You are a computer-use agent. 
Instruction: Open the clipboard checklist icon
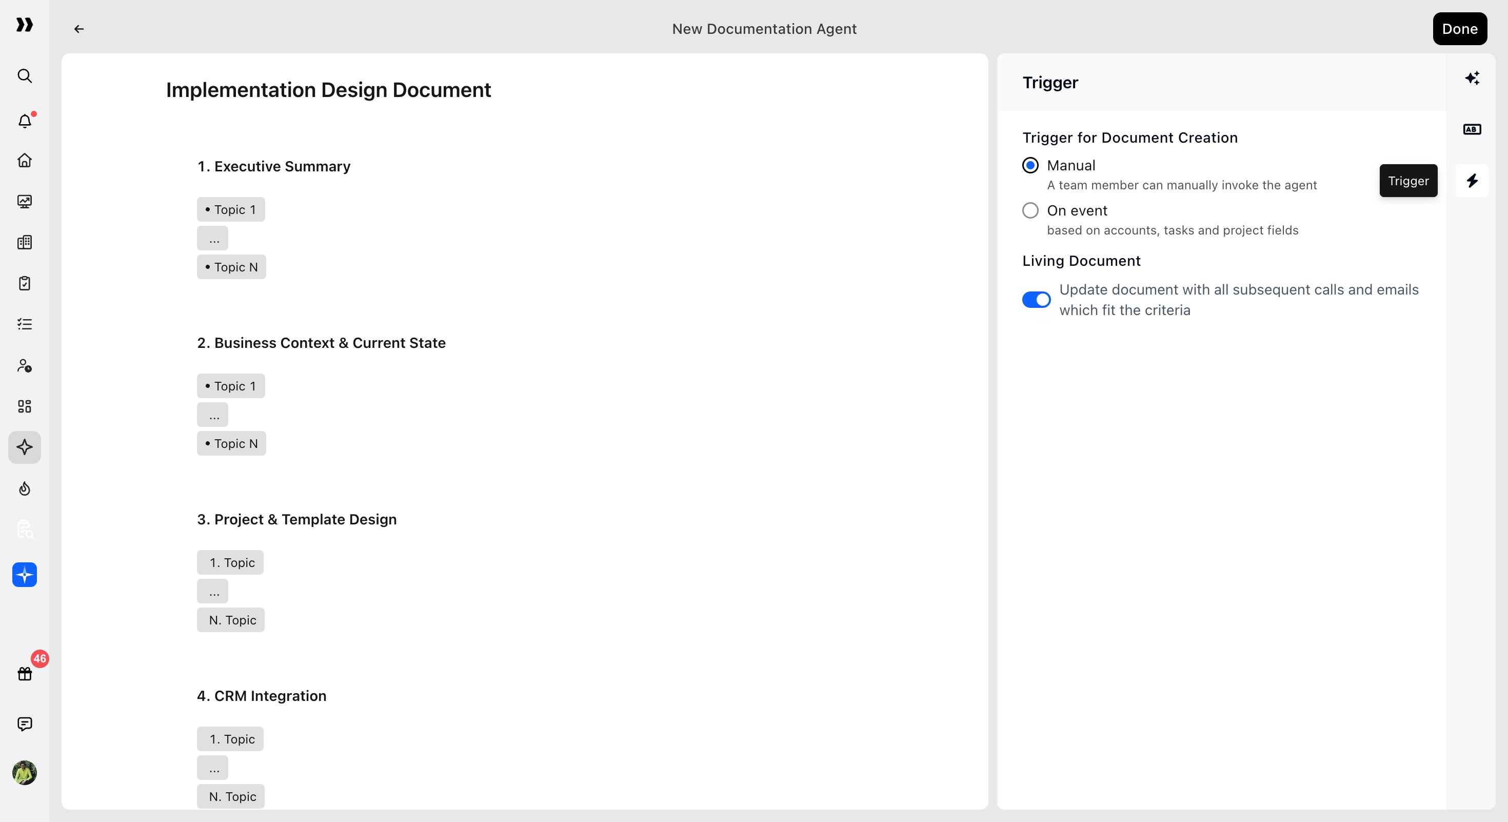tap(25, 283)
